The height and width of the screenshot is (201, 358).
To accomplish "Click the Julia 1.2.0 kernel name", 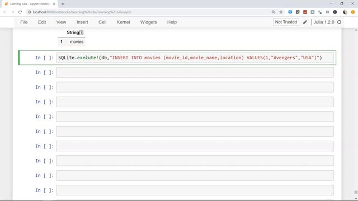I will click(324, 22).
